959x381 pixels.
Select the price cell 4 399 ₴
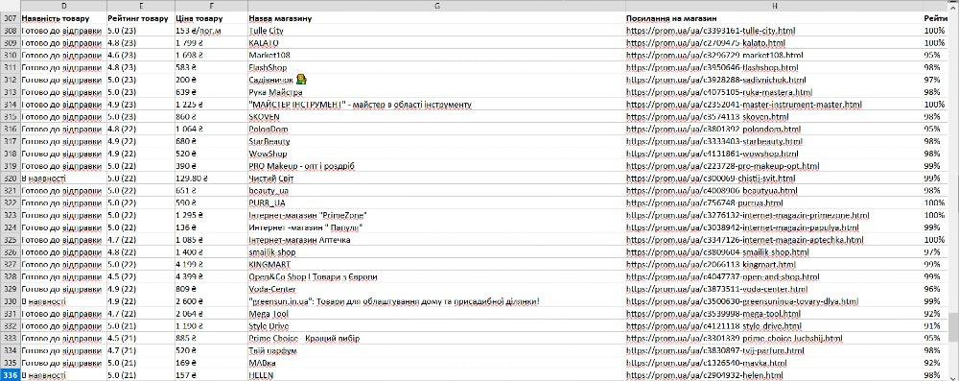coord(211,276)
